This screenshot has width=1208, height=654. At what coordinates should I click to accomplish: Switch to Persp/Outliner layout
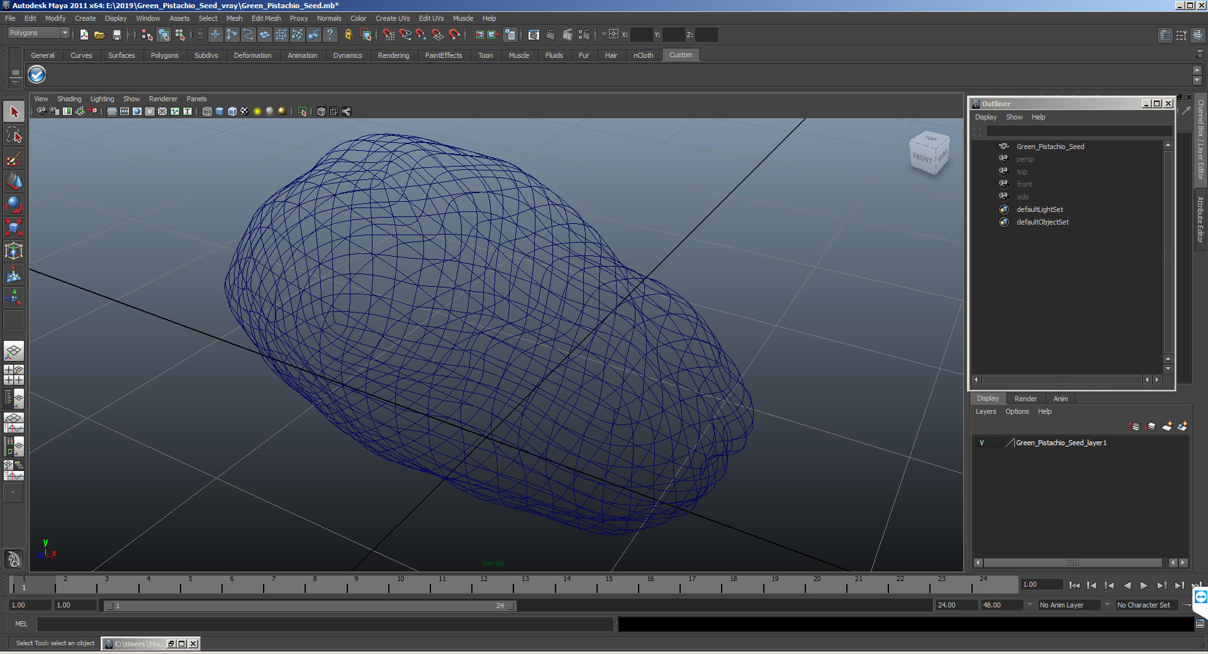(14, 398)
